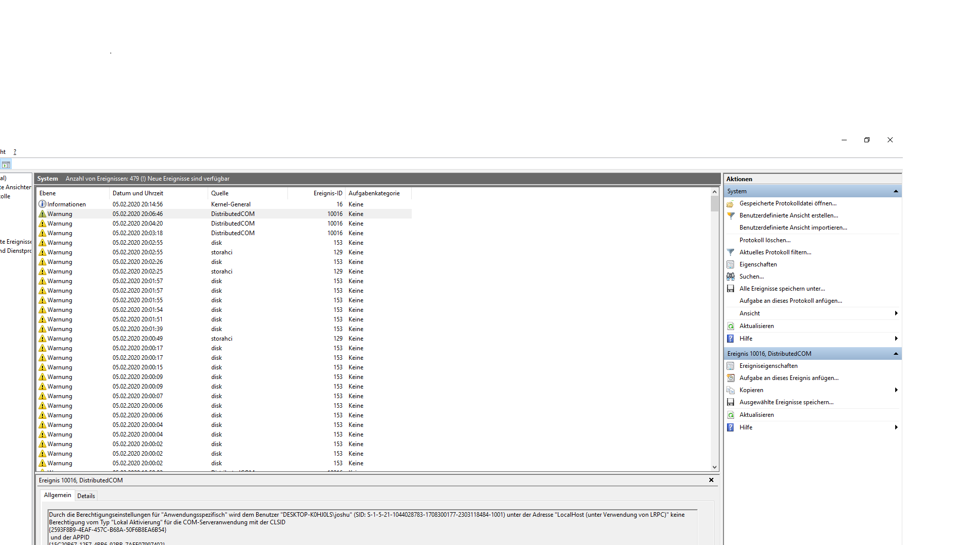
Task: Sort by Ereignis-ID column header
Action: (327, 193)
